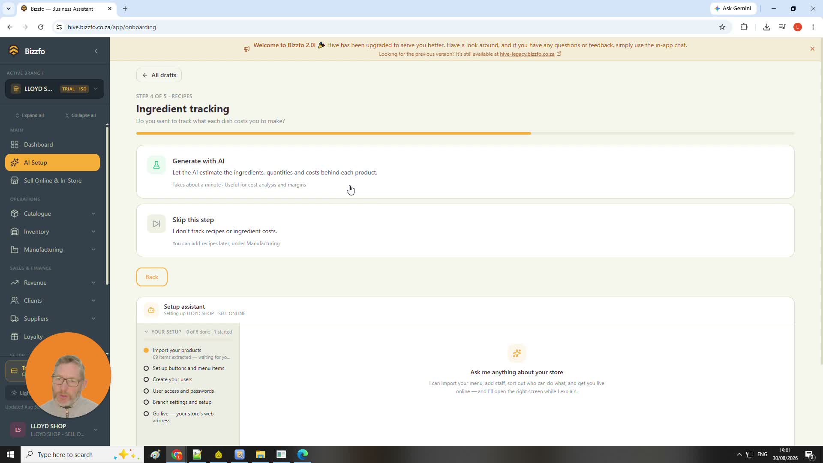Click the Windows taskbar search box
The height and width of the screenshot is (463, 823).
[82, 454]
